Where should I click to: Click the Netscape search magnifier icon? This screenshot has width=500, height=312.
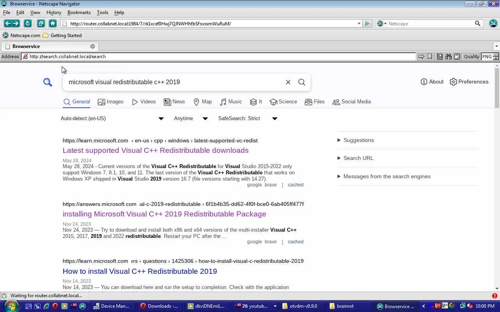(477, 23)
